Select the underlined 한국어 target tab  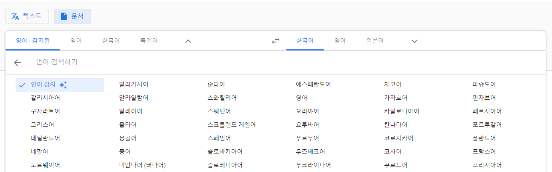tap(305, 41)
